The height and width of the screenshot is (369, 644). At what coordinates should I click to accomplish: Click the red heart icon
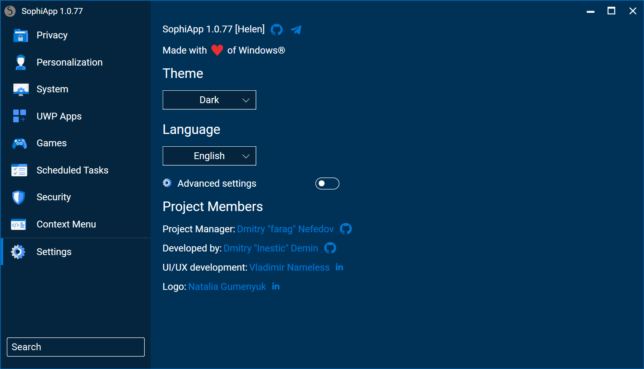pyautogui.click(x=217, y=50)
